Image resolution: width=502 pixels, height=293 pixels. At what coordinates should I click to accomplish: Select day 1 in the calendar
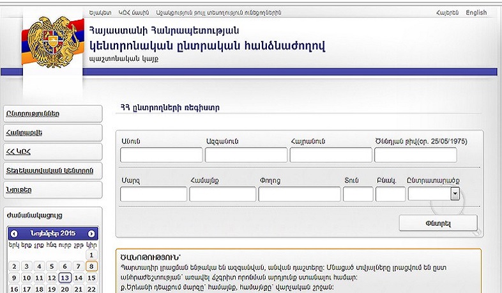pyautogui.click(x=91, y=255)
